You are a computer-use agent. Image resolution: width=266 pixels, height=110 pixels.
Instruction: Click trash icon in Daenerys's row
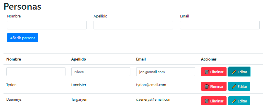[206, 101]
